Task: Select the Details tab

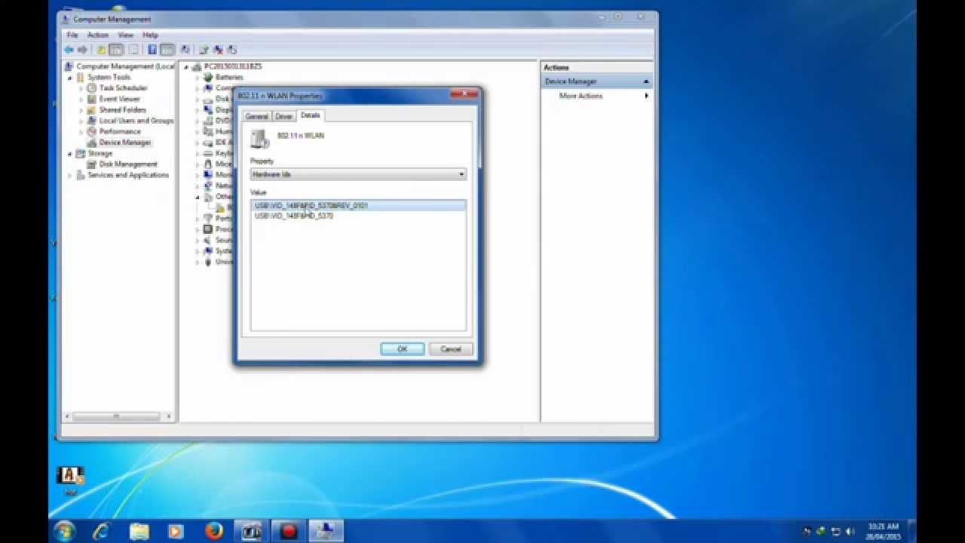Action: [x=310, y=115]
